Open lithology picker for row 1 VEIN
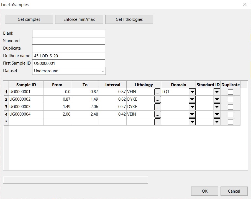This screenshot has width=251, height=199. pyautogui.click(x=157, y=92)
